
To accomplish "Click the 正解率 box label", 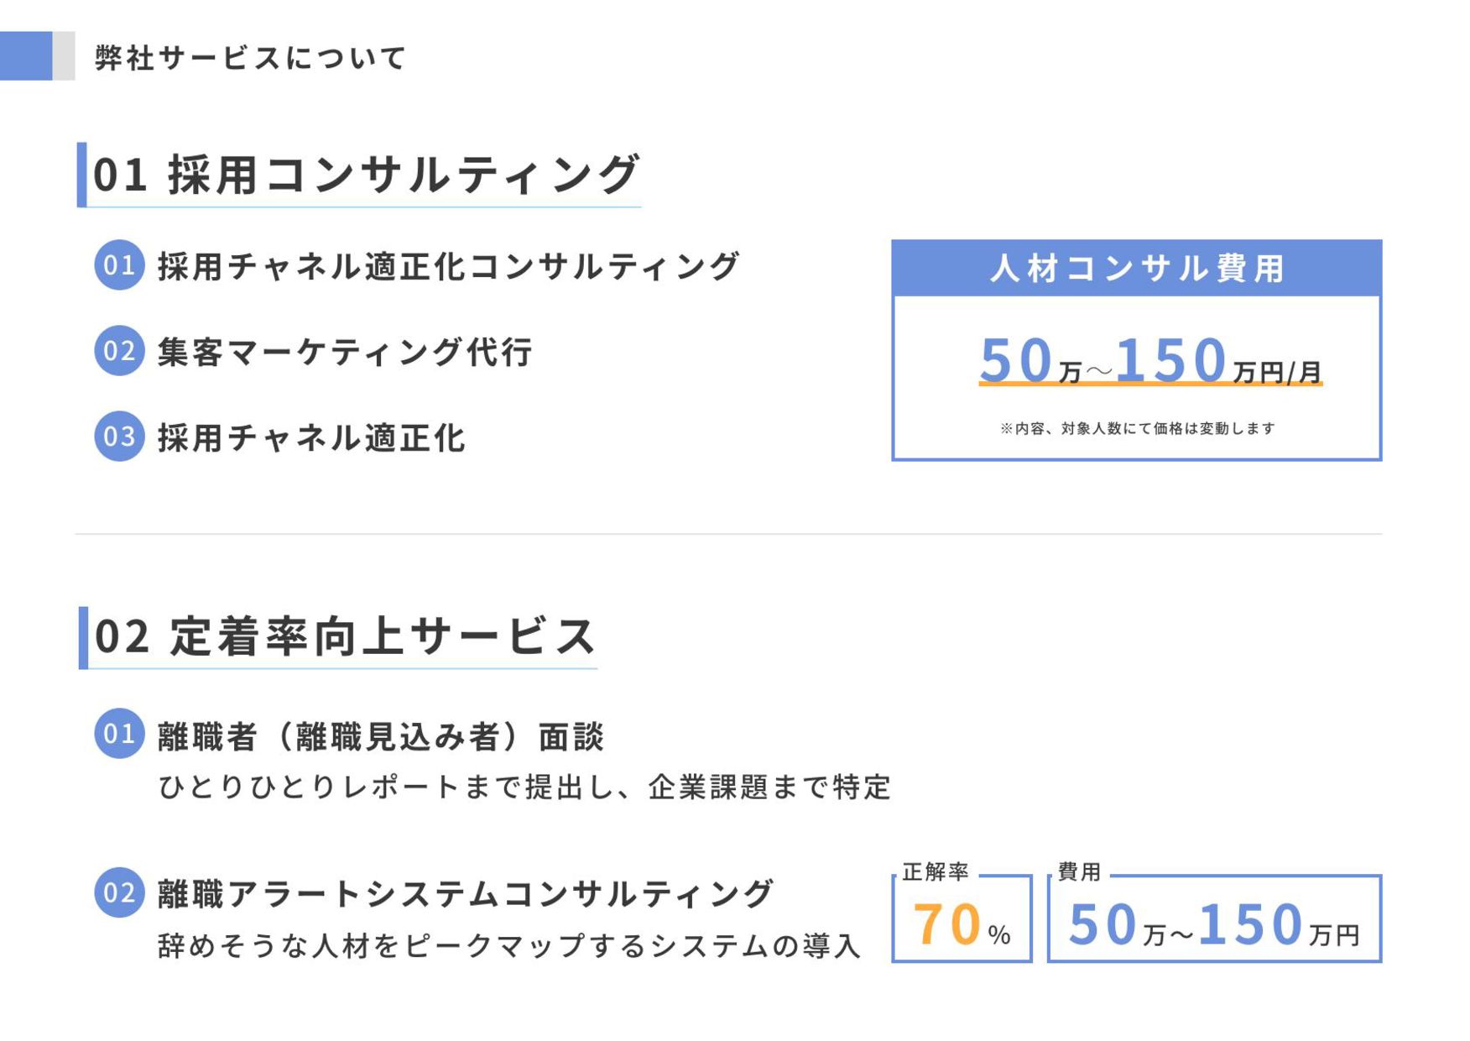I will (x=936, y=872).
